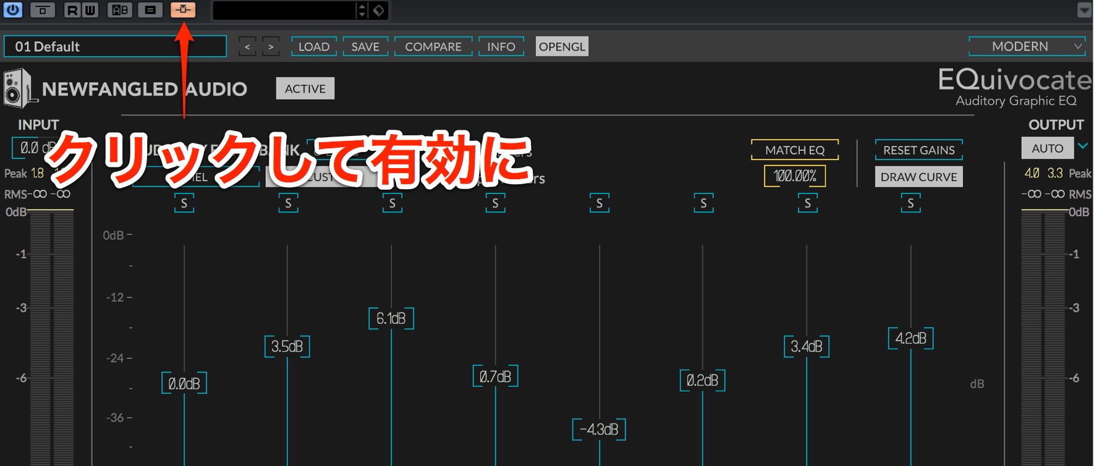This screenshot has width=1094, height=466.
Task: Click the INPUT section label
Action: point(38,125)
